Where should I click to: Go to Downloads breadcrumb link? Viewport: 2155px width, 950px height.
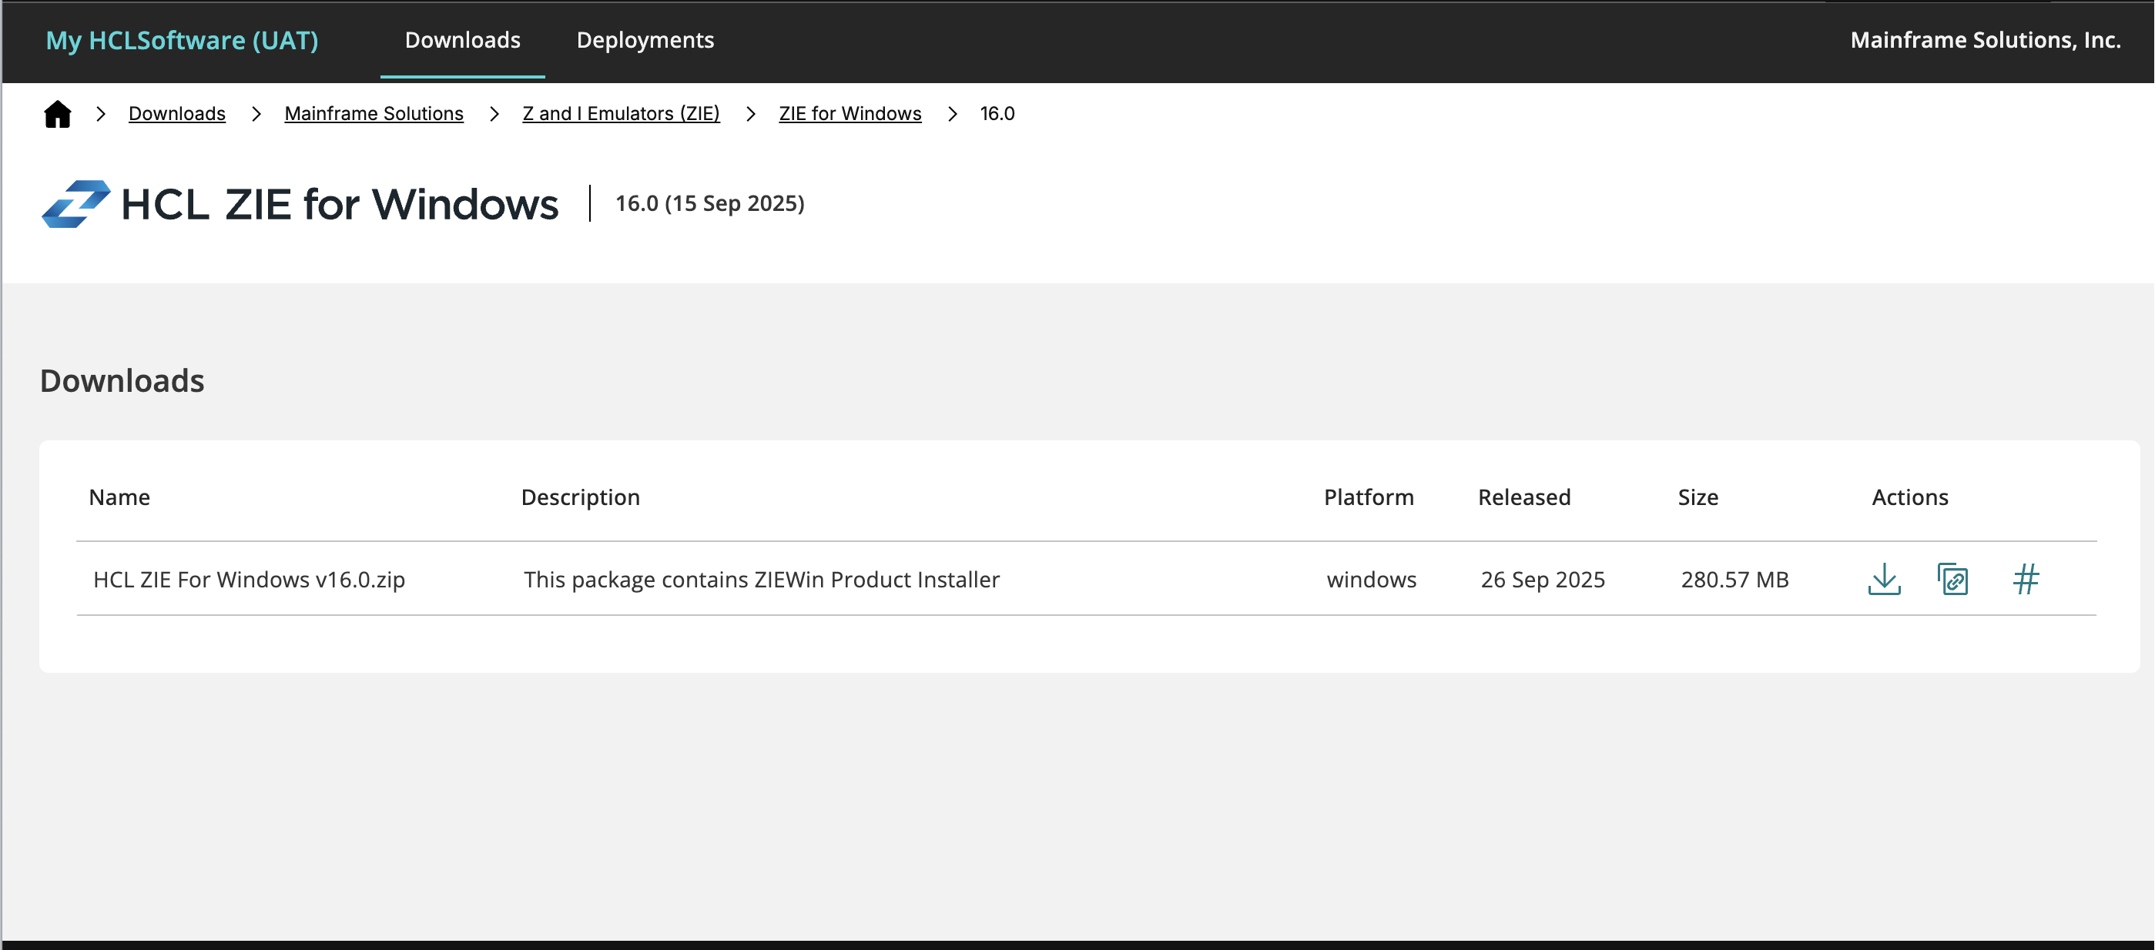pos(176,114)
